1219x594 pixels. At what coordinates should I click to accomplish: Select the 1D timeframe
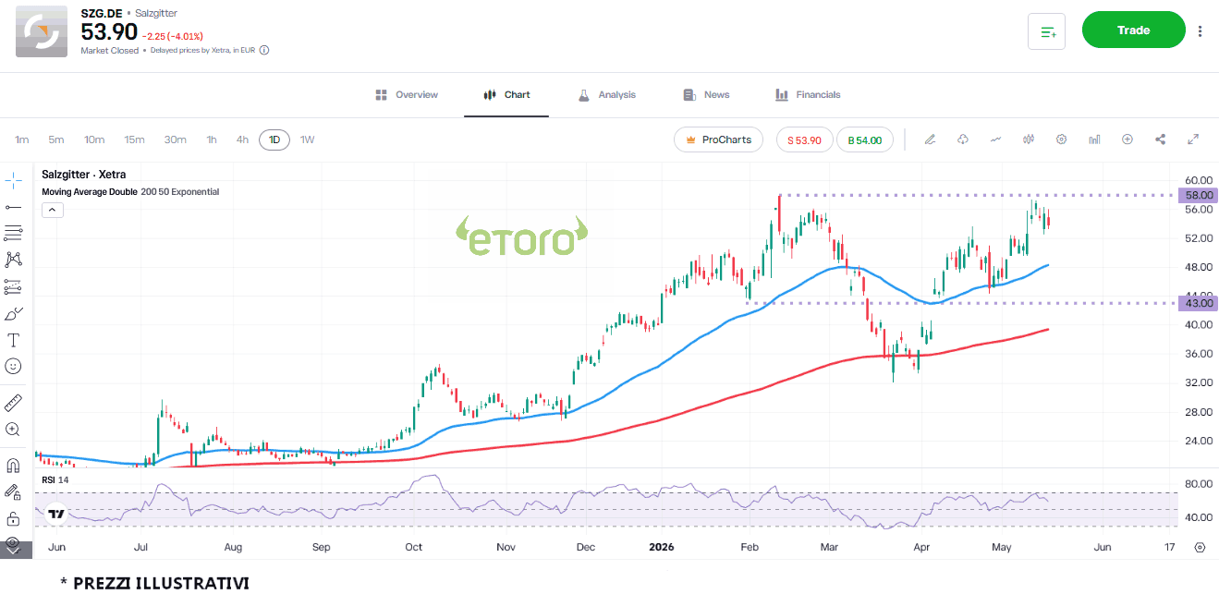coord(274,140)
